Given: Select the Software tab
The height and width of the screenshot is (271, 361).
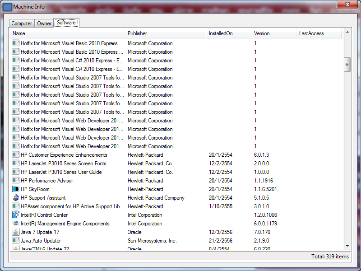Looking at the screenshot, I should (x=66, y=23).
